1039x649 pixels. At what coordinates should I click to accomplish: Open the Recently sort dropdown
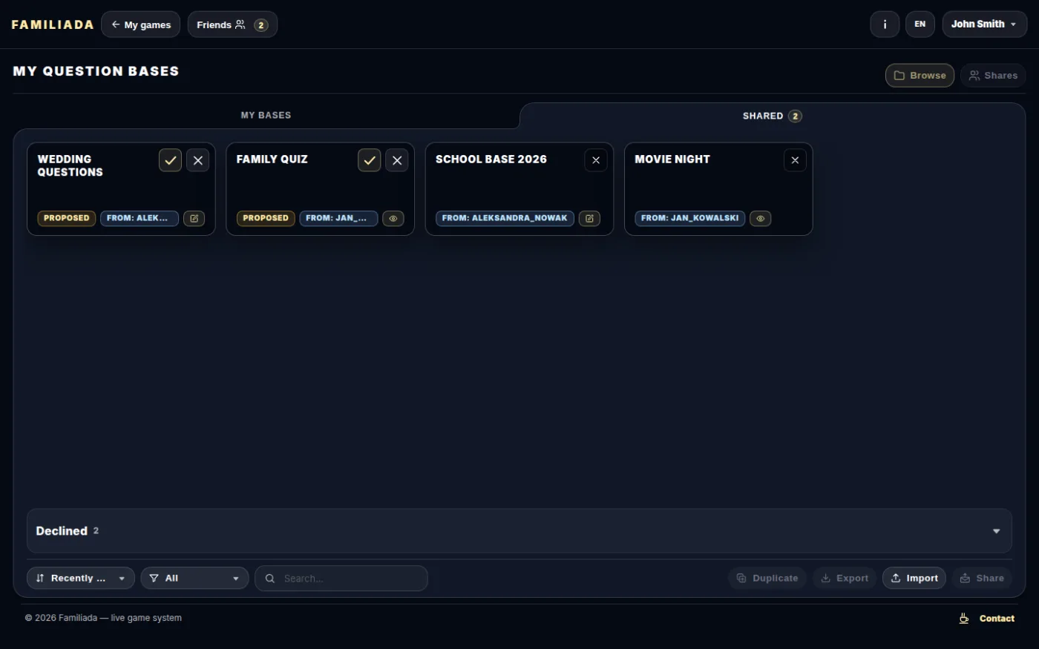click(81, 579)
